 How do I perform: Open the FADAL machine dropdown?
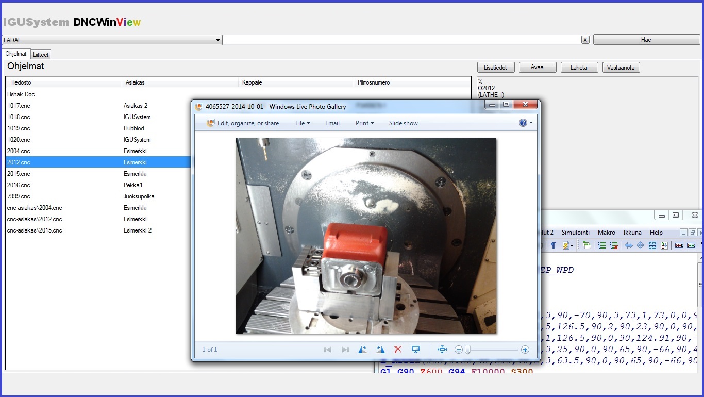[x=218, y=40]
